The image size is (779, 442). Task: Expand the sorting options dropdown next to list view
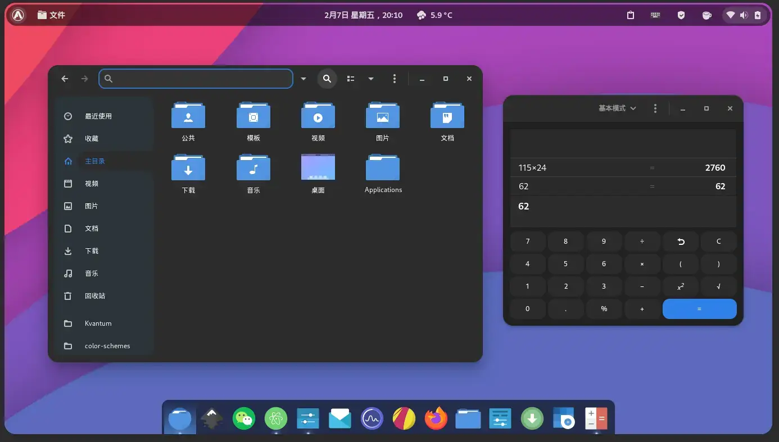click(371, 79)
